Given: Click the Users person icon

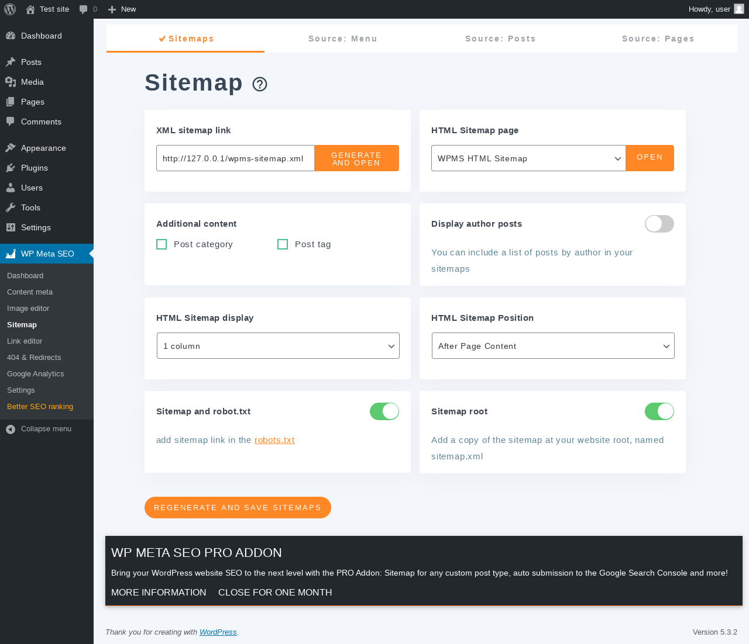Looking at the screenshot, I should [11, 188].
